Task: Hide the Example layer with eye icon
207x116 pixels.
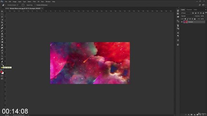Action: click(182, 22)
